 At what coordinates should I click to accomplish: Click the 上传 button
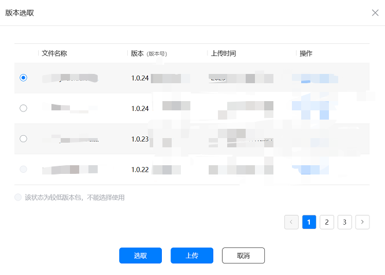(192, 255)
